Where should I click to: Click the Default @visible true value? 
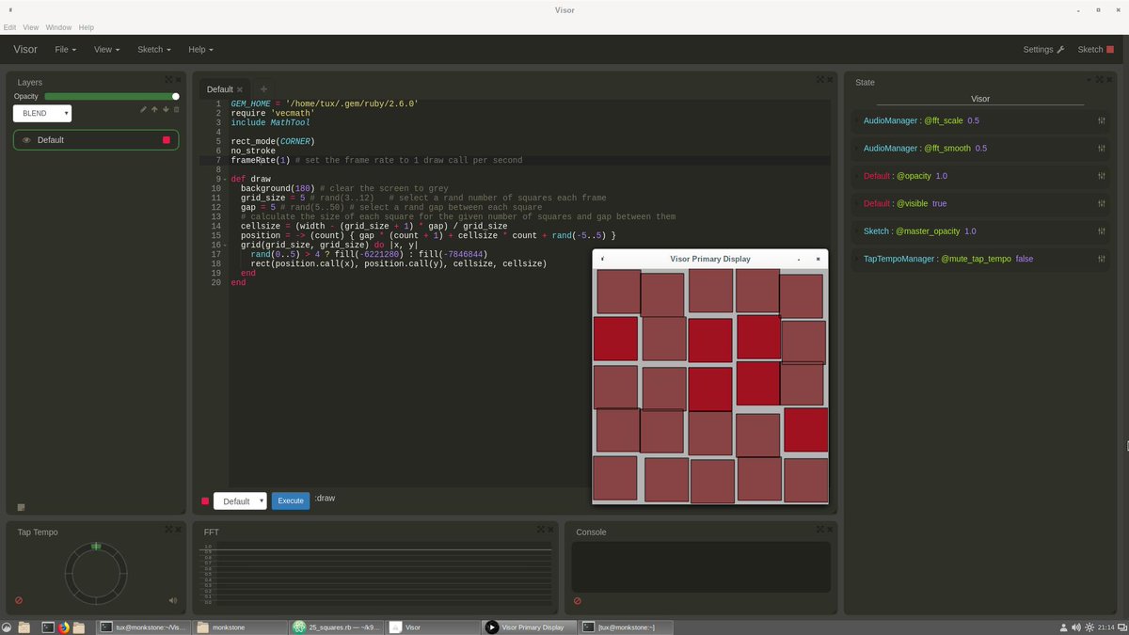[939, 203]
